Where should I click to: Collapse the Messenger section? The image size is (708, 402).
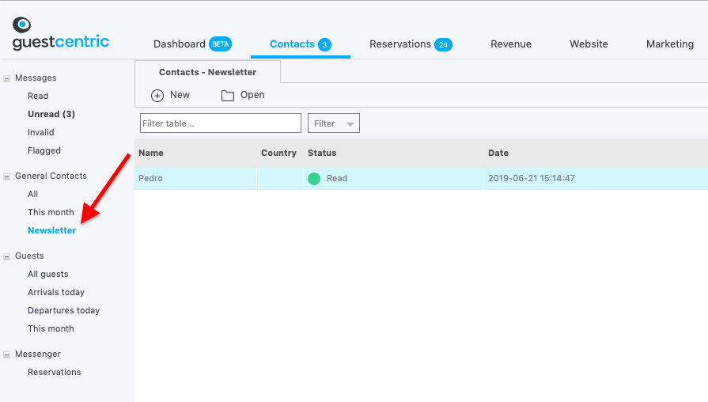click(x=7, y=355)
